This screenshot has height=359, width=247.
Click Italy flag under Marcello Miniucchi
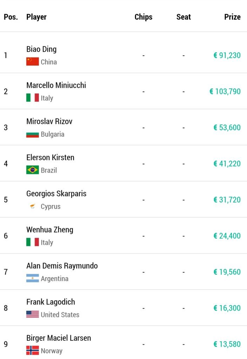click(x=33, y=98)
